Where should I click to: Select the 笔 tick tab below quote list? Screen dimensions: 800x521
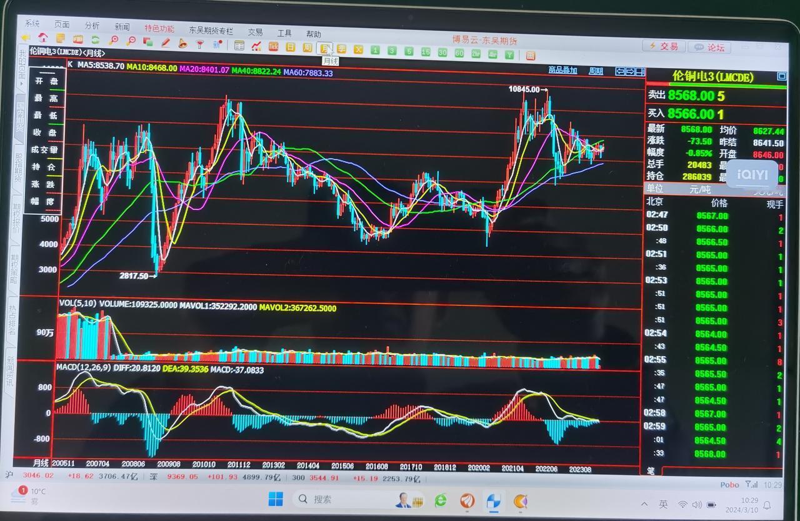(651, 471)
